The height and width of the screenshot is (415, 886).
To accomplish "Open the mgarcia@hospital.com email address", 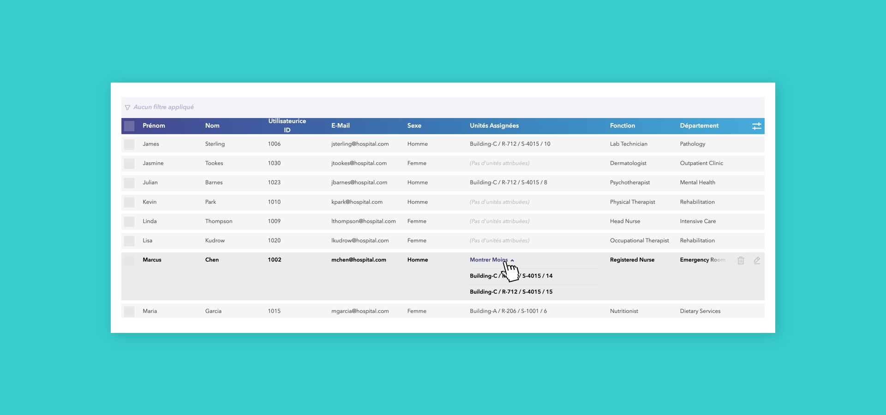I will (x=359, y=311).
